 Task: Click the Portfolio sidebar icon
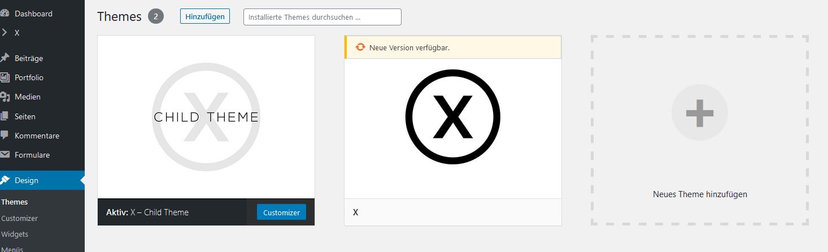point(5,77)
